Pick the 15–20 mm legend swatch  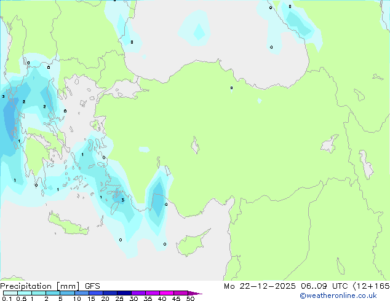pos(96,293)
